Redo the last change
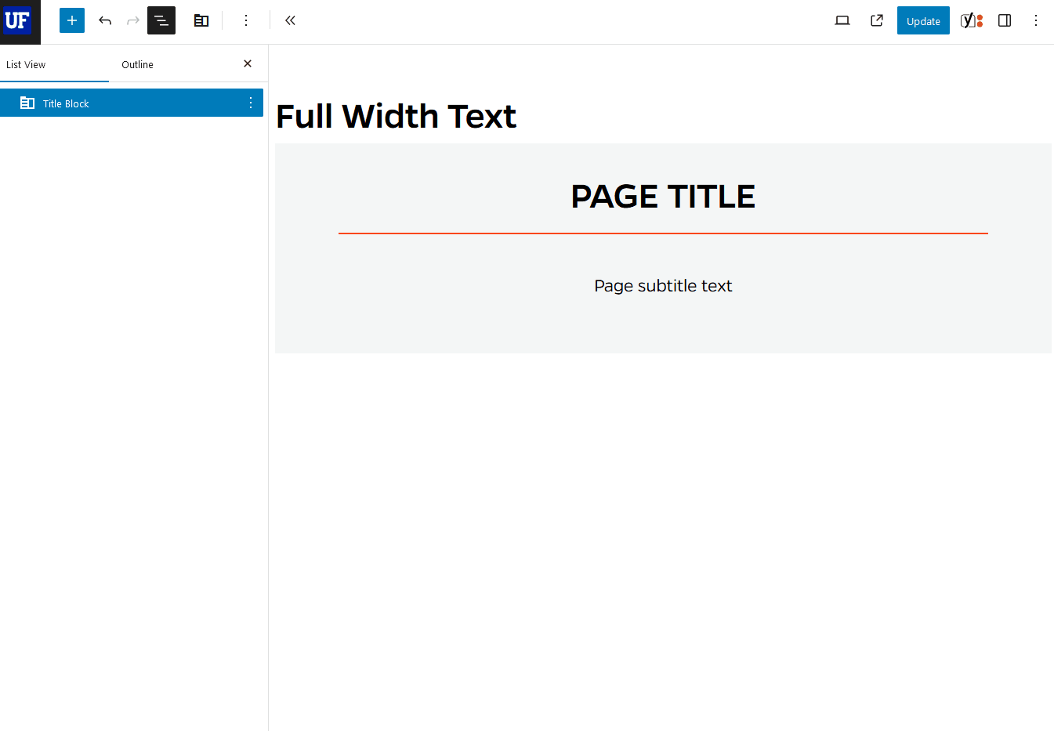This screenshot has height=731, width=1054. tap(132, 20)
